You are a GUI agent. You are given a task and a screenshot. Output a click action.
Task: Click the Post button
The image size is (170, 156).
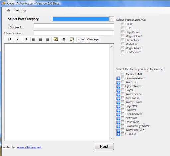104,146
